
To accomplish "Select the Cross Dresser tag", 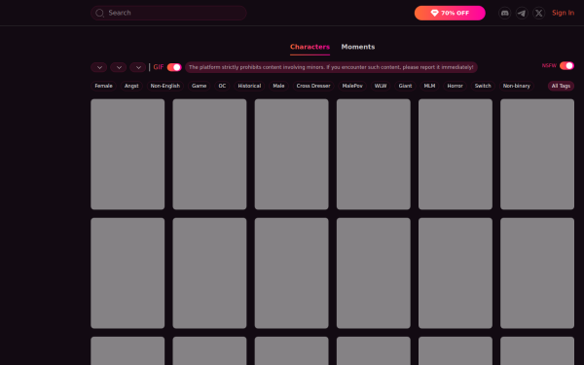I will click(x=313, y=86).
